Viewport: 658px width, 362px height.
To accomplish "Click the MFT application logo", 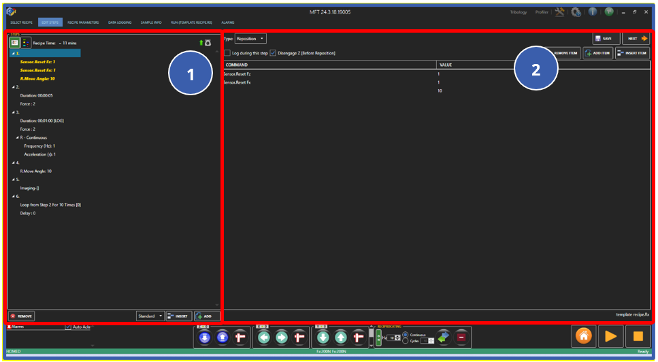I will click(11, 12).
